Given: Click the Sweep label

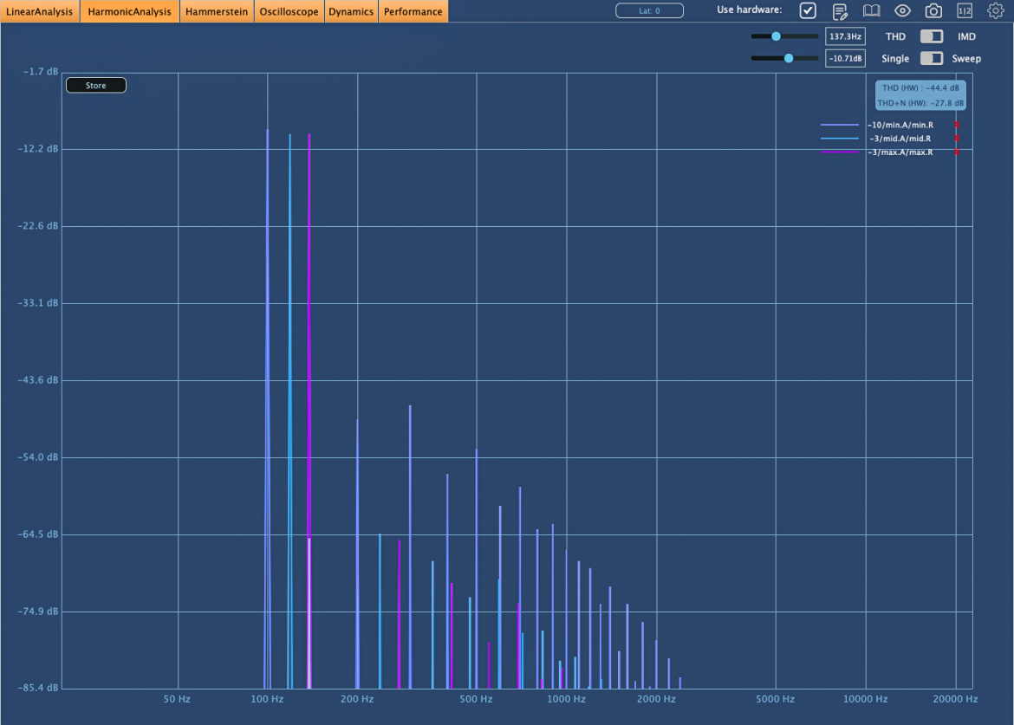Looking at the screenshot, I should click(966, 59).
